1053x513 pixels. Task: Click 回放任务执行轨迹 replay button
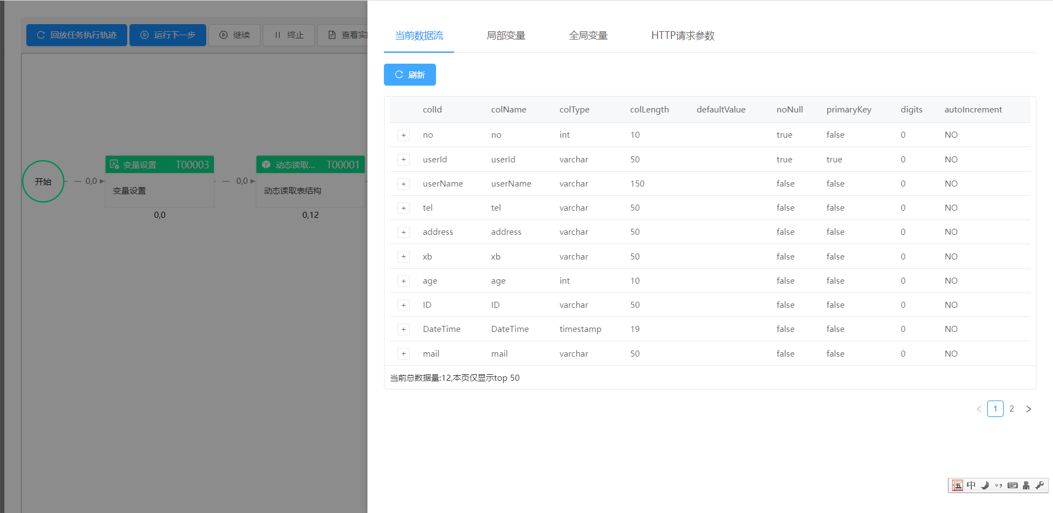[77, 35]
